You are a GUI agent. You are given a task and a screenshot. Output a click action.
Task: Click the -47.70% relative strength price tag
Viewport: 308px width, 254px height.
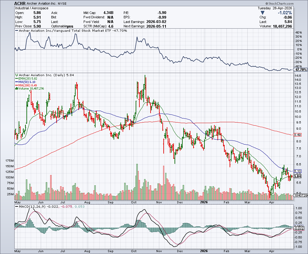click(300, 70)
